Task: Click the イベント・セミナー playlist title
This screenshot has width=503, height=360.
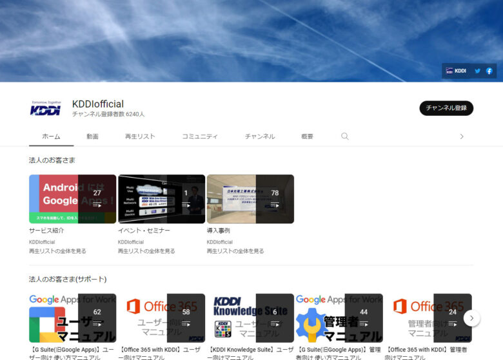Action: [144, 231]
